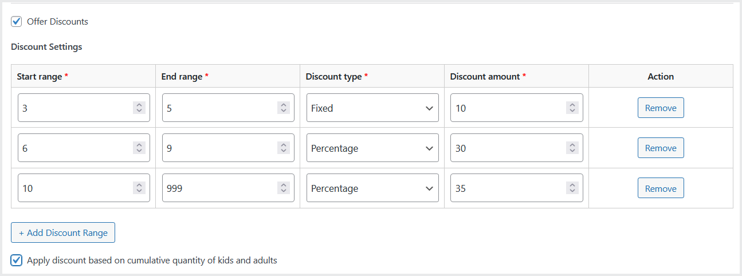Focus the Start range field containing 10
This screenshot has height=276, width=742.
pos(74,188)
